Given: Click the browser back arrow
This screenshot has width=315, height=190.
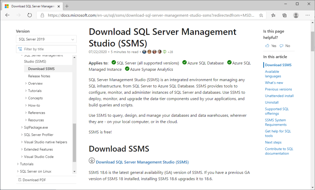Looking at the screenshot, I should pos(7,15).
